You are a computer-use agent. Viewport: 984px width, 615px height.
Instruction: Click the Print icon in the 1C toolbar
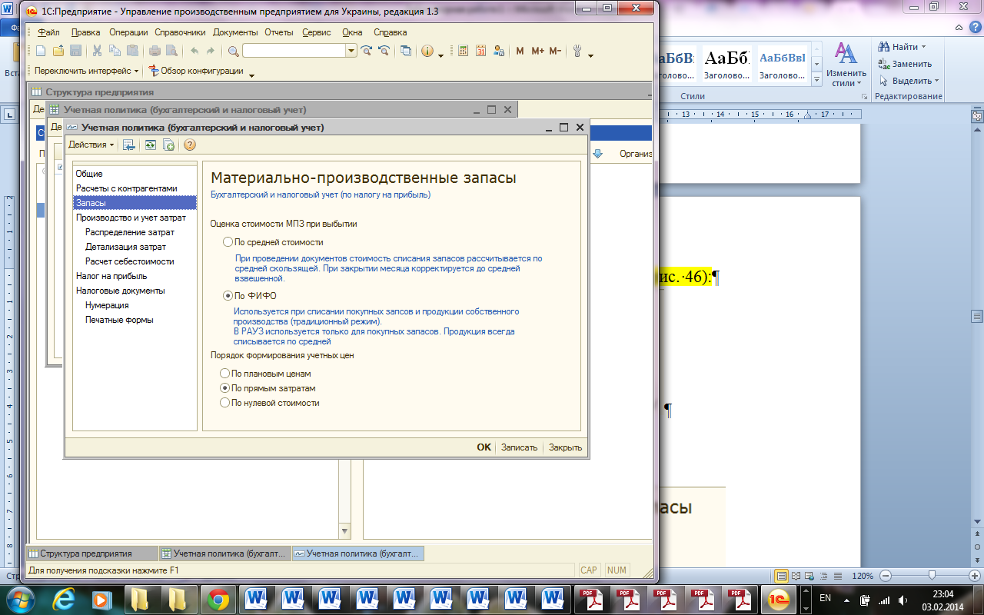[x=155, y=51]
